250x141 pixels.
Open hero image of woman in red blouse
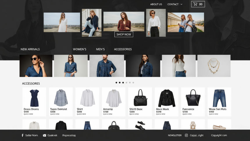124,21
